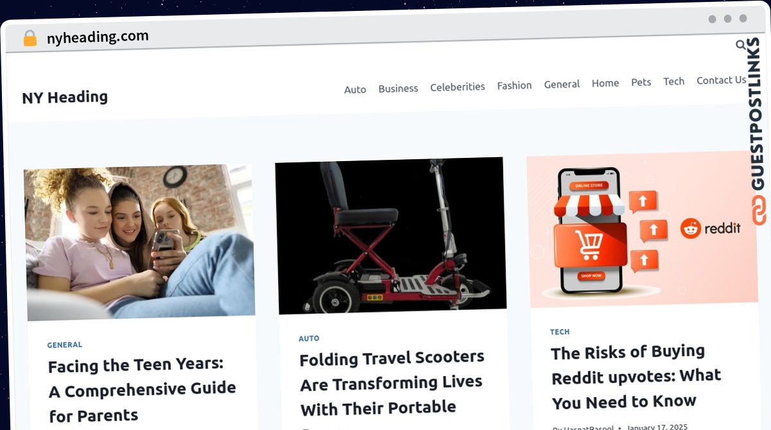Click the GENERAL category tag
The width and height of the screenshot is (771, 430).
click(65, 345)
